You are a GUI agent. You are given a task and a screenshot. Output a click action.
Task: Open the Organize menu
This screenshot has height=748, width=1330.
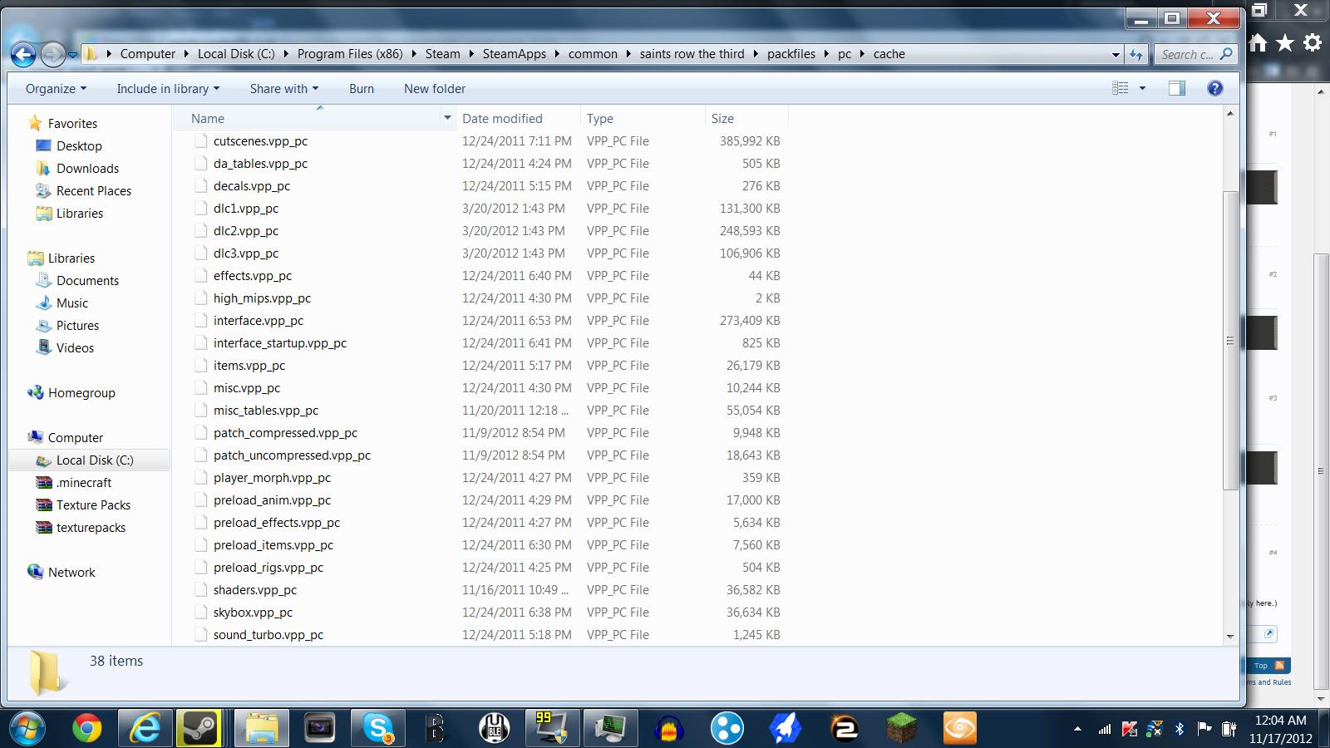(x=56, y=89)
